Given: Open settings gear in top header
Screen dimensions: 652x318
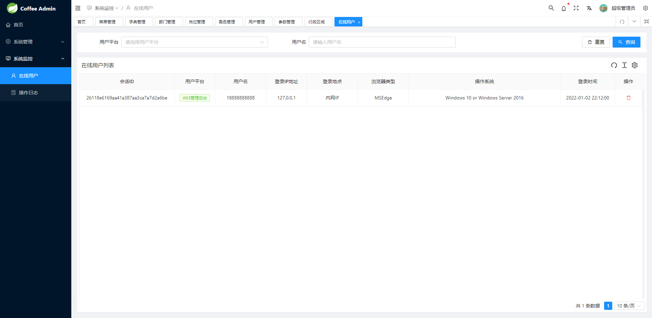Looking at the screenshot, I should click(646, 8).
